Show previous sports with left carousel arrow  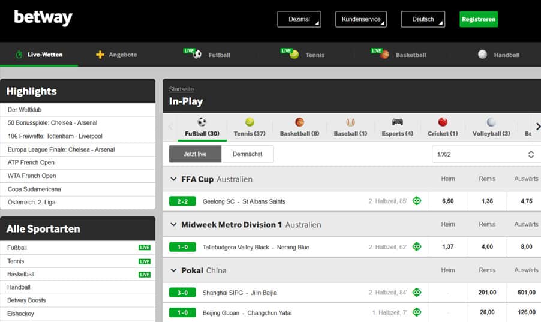click(x=170, y=127)
